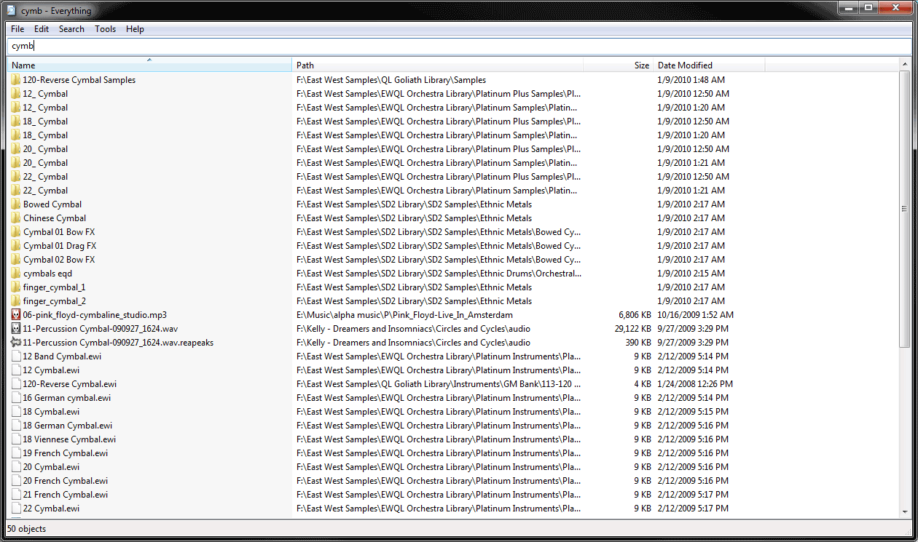The height and width of the screenshot is (542, 918).
Task: Select the finger_cymbal_2 folder name
Action: (x=55, y=301)
